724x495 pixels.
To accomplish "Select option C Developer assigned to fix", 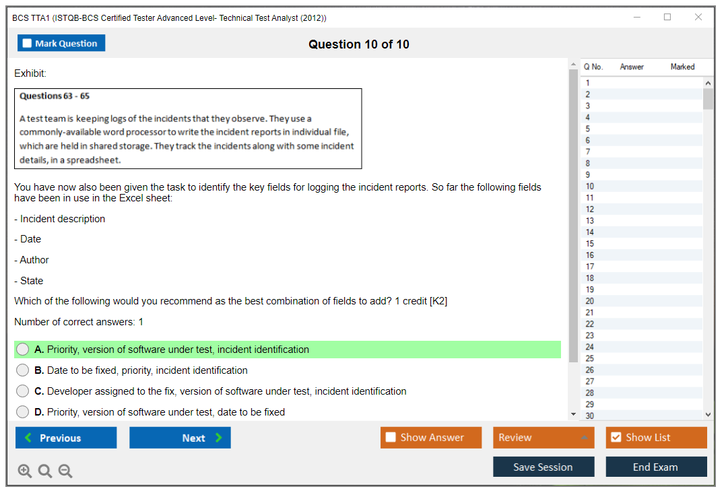I will pos(23,391).
